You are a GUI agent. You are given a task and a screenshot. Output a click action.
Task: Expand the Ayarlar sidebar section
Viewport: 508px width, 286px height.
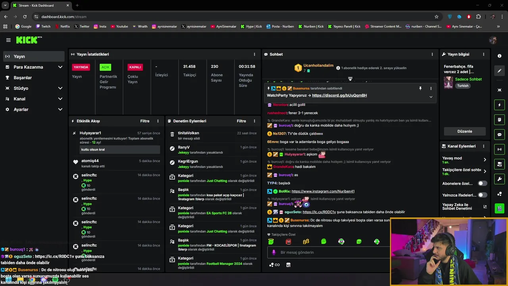pos(60,109)
